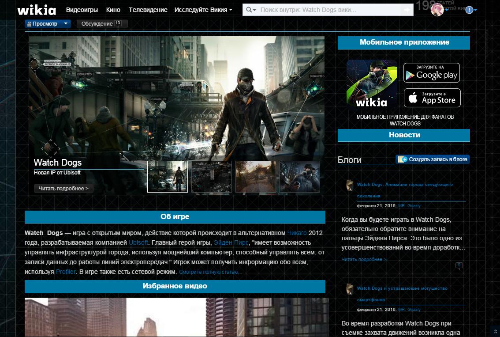Screen dimensions: 500x337
Task: Expand the user account dropdown arrow
Action: [x=447, y=10]
